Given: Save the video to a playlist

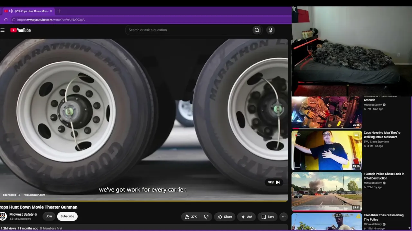Looking at the screenshot, I should click(268, 217).
